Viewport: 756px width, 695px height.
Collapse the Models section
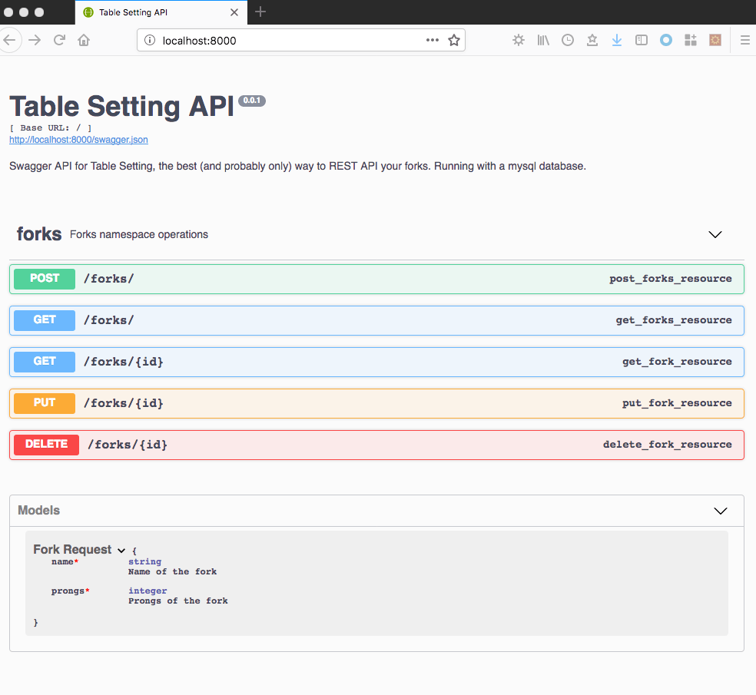(720, 510)
